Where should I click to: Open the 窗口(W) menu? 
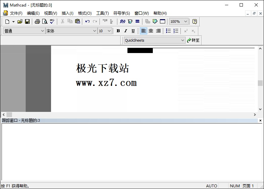point(142,13)
